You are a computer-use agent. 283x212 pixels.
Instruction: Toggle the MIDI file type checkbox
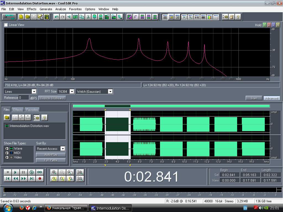(7, 153)
